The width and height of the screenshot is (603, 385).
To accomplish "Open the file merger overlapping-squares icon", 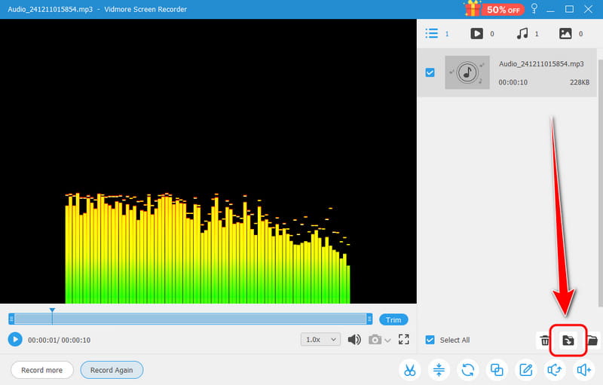I will [497, 370].
